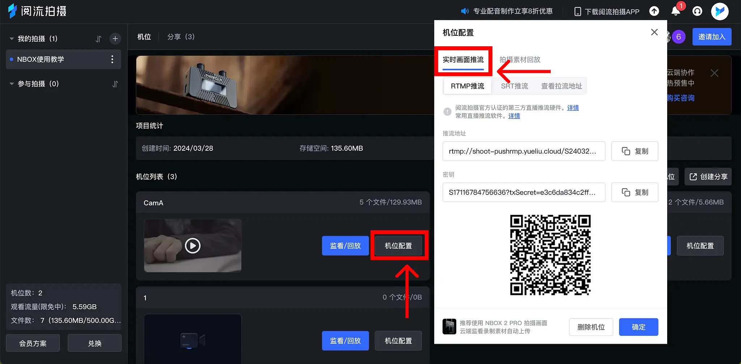Choose SRT推流 option
Viewport: 741px width, 364px height.
click(515, 86)
